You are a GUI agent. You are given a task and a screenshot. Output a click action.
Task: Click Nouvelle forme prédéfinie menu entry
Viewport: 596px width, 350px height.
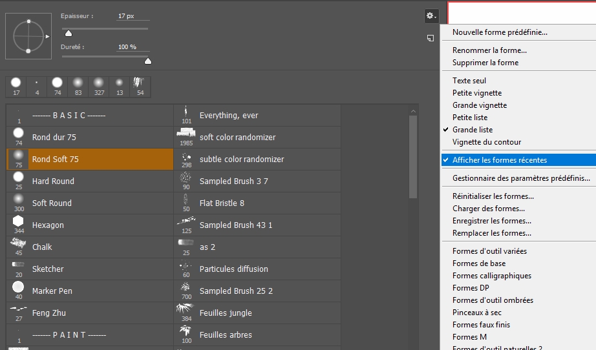tap(500, 32)
